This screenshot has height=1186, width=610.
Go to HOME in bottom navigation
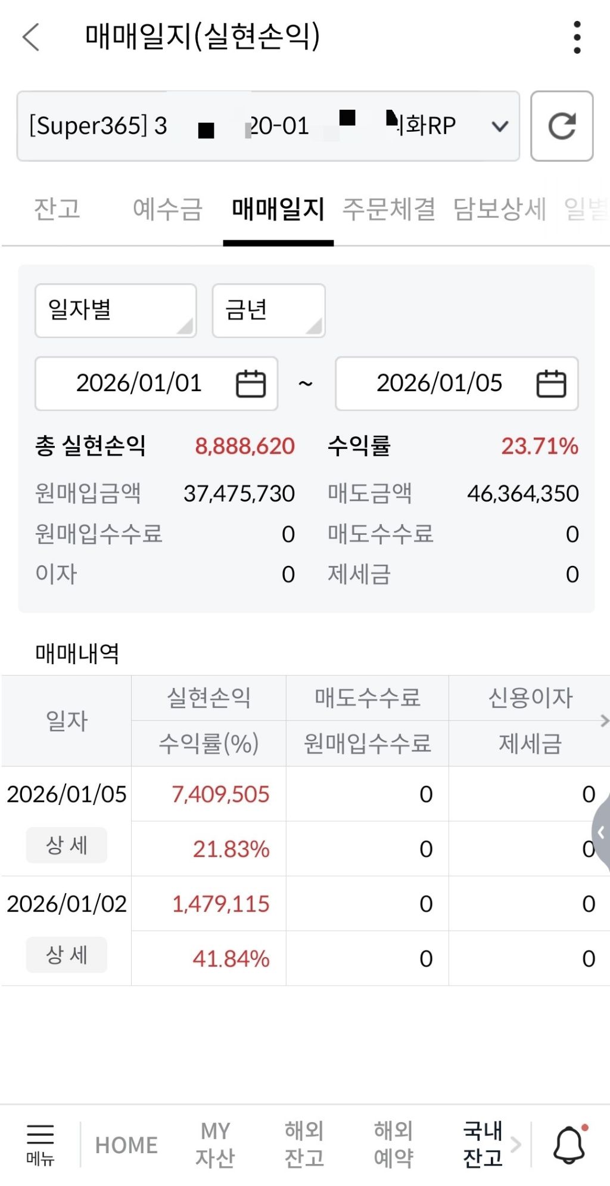[126, 1145]
